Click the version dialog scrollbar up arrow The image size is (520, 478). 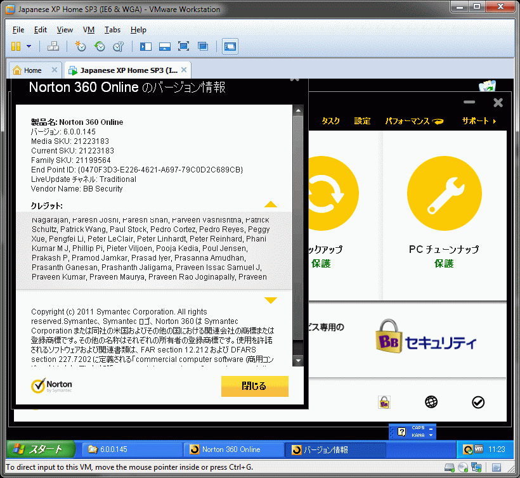[298, 110]
